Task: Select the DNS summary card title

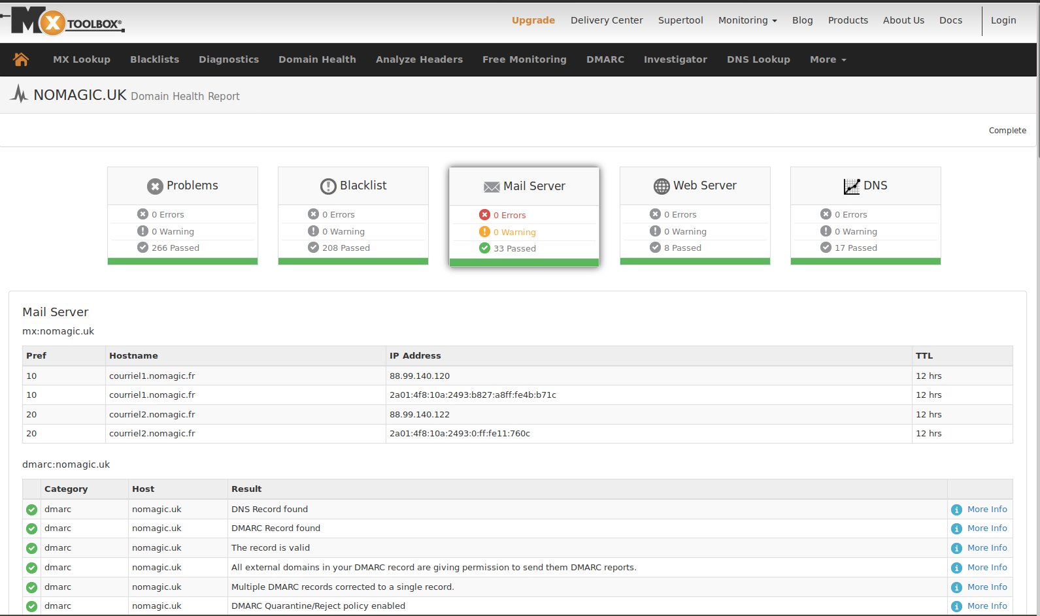Action: click(875, 186)
